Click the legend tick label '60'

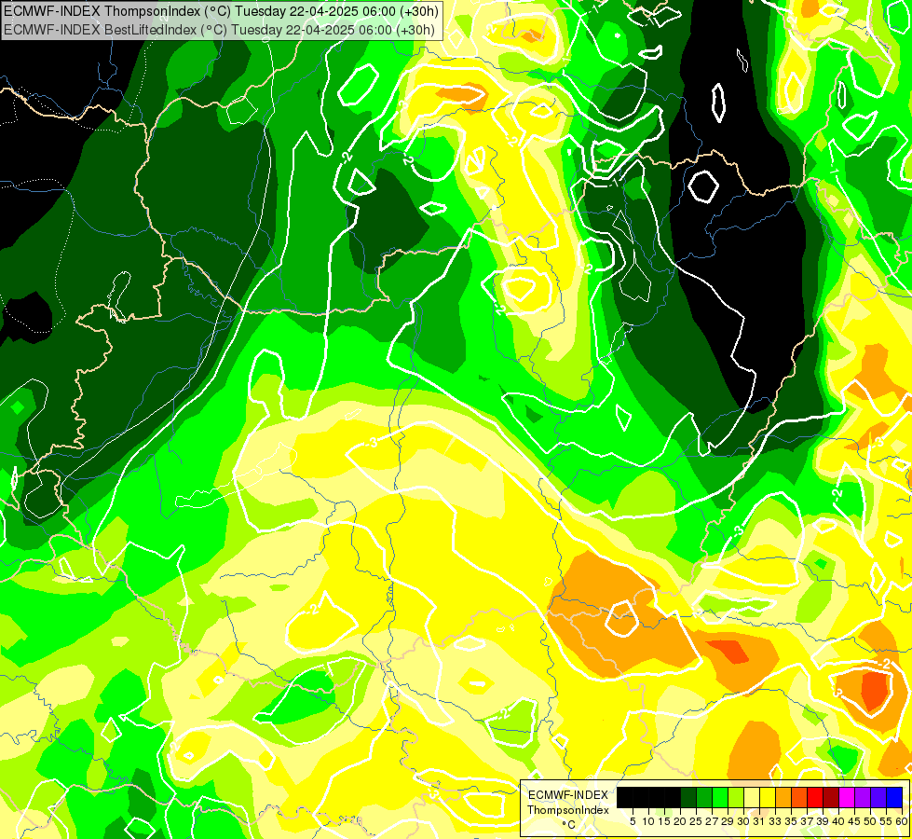point(902,821)
